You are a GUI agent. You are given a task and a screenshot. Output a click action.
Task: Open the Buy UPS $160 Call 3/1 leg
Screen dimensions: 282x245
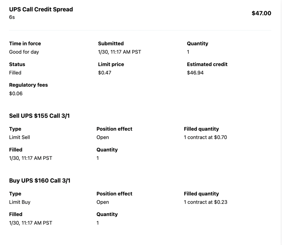point(40,181)
